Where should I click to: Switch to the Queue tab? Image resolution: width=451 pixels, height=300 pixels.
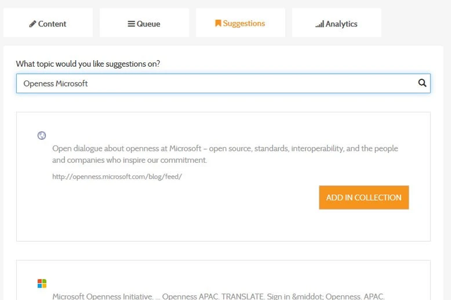coord(144,23)
